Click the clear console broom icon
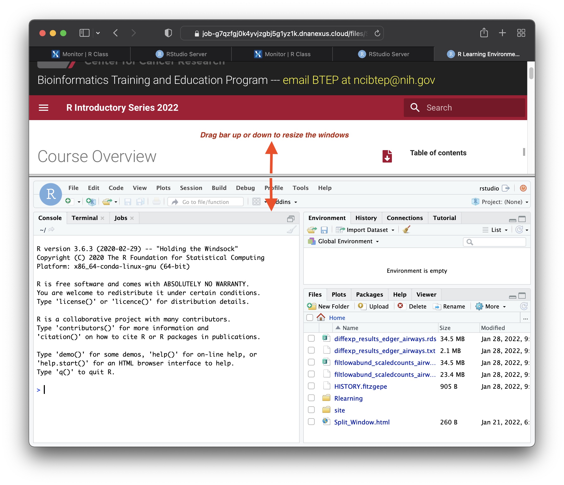Viewport: 564px width, 485px height. (291, 230)
